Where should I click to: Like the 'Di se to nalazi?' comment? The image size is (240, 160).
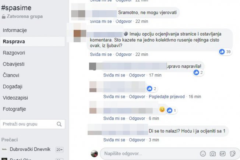tap(114, 140)
